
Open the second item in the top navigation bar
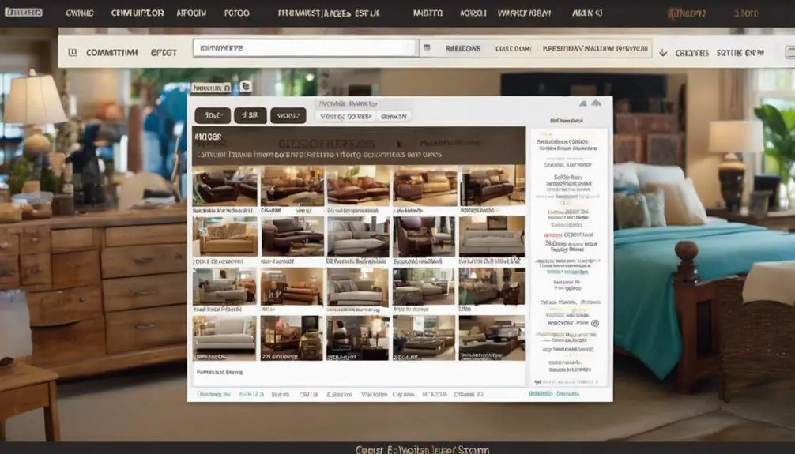[77, 13]
